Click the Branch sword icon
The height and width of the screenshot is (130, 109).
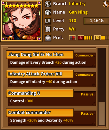click(x=48, y=4)
